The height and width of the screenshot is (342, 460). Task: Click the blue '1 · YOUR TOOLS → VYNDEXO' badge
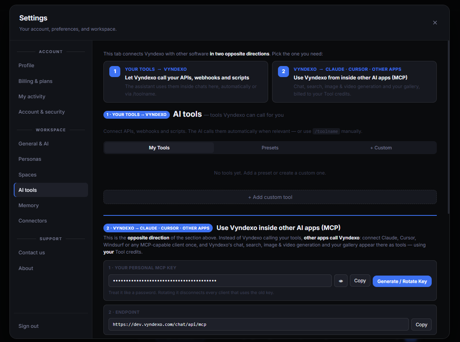click(x=136, y=115)
